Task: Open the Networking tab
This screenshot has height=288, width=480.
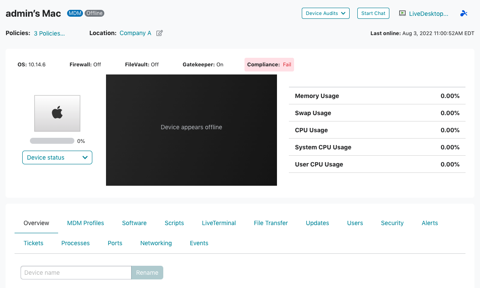Action: click(x=156, y=243)
